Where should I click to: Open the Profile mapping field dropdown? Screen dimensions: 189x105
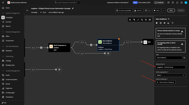click(171, 75)
